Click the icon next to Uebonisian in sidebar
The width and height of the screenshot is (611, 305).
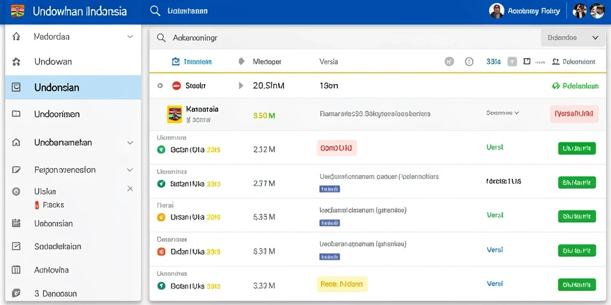pyautogui.click(x=16, y=223)
